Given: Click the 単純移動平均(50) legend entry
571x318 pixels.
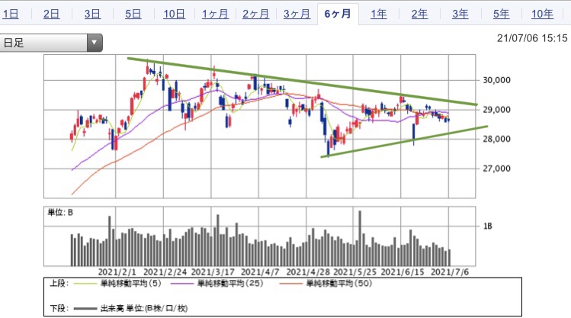Looking at the screenshot, I should (338, 284).
